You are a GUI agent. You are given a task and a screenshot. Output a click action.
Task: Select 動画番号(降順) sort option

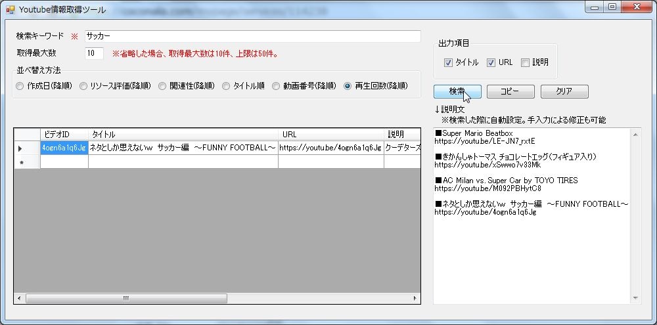pyautogui.click(x=304, y=86)
